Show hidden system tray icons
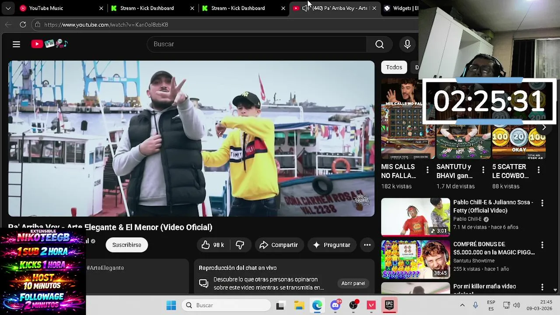The image size is (560, 315). 462,305
